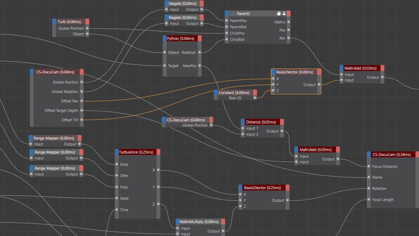Click the Focal Length input port
This screenshot has width=419, height=236.
click(x=369, y=200)
